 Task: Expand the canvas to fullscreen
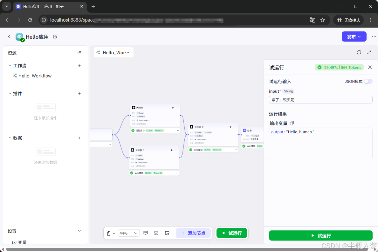(x=369, y=52)
